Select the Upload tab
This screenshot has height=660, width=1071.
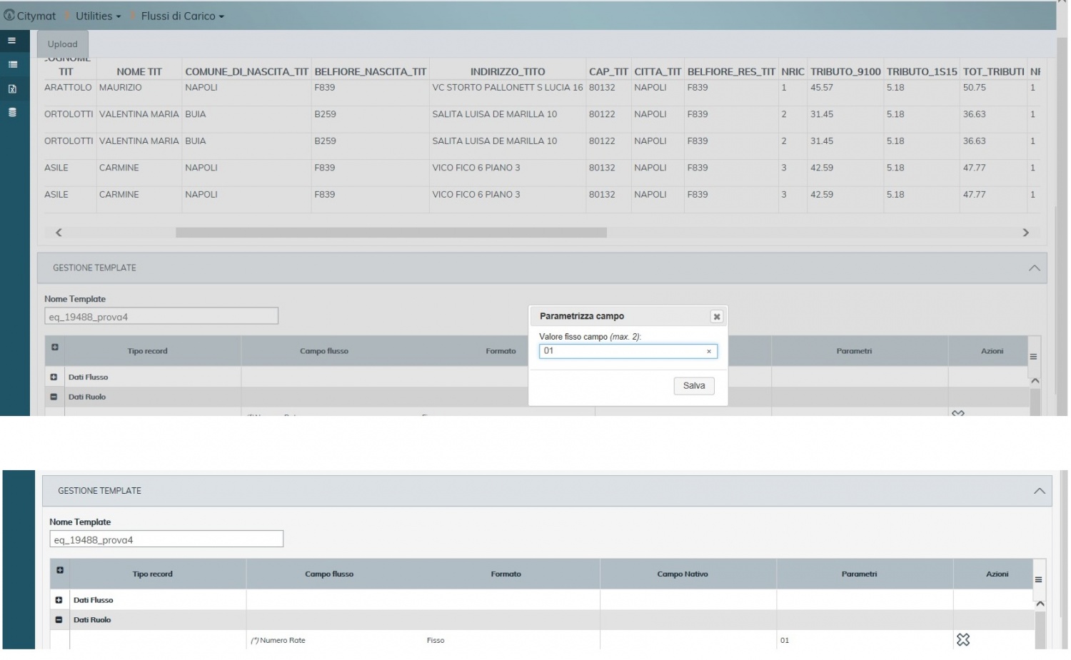tap(63, 44)
